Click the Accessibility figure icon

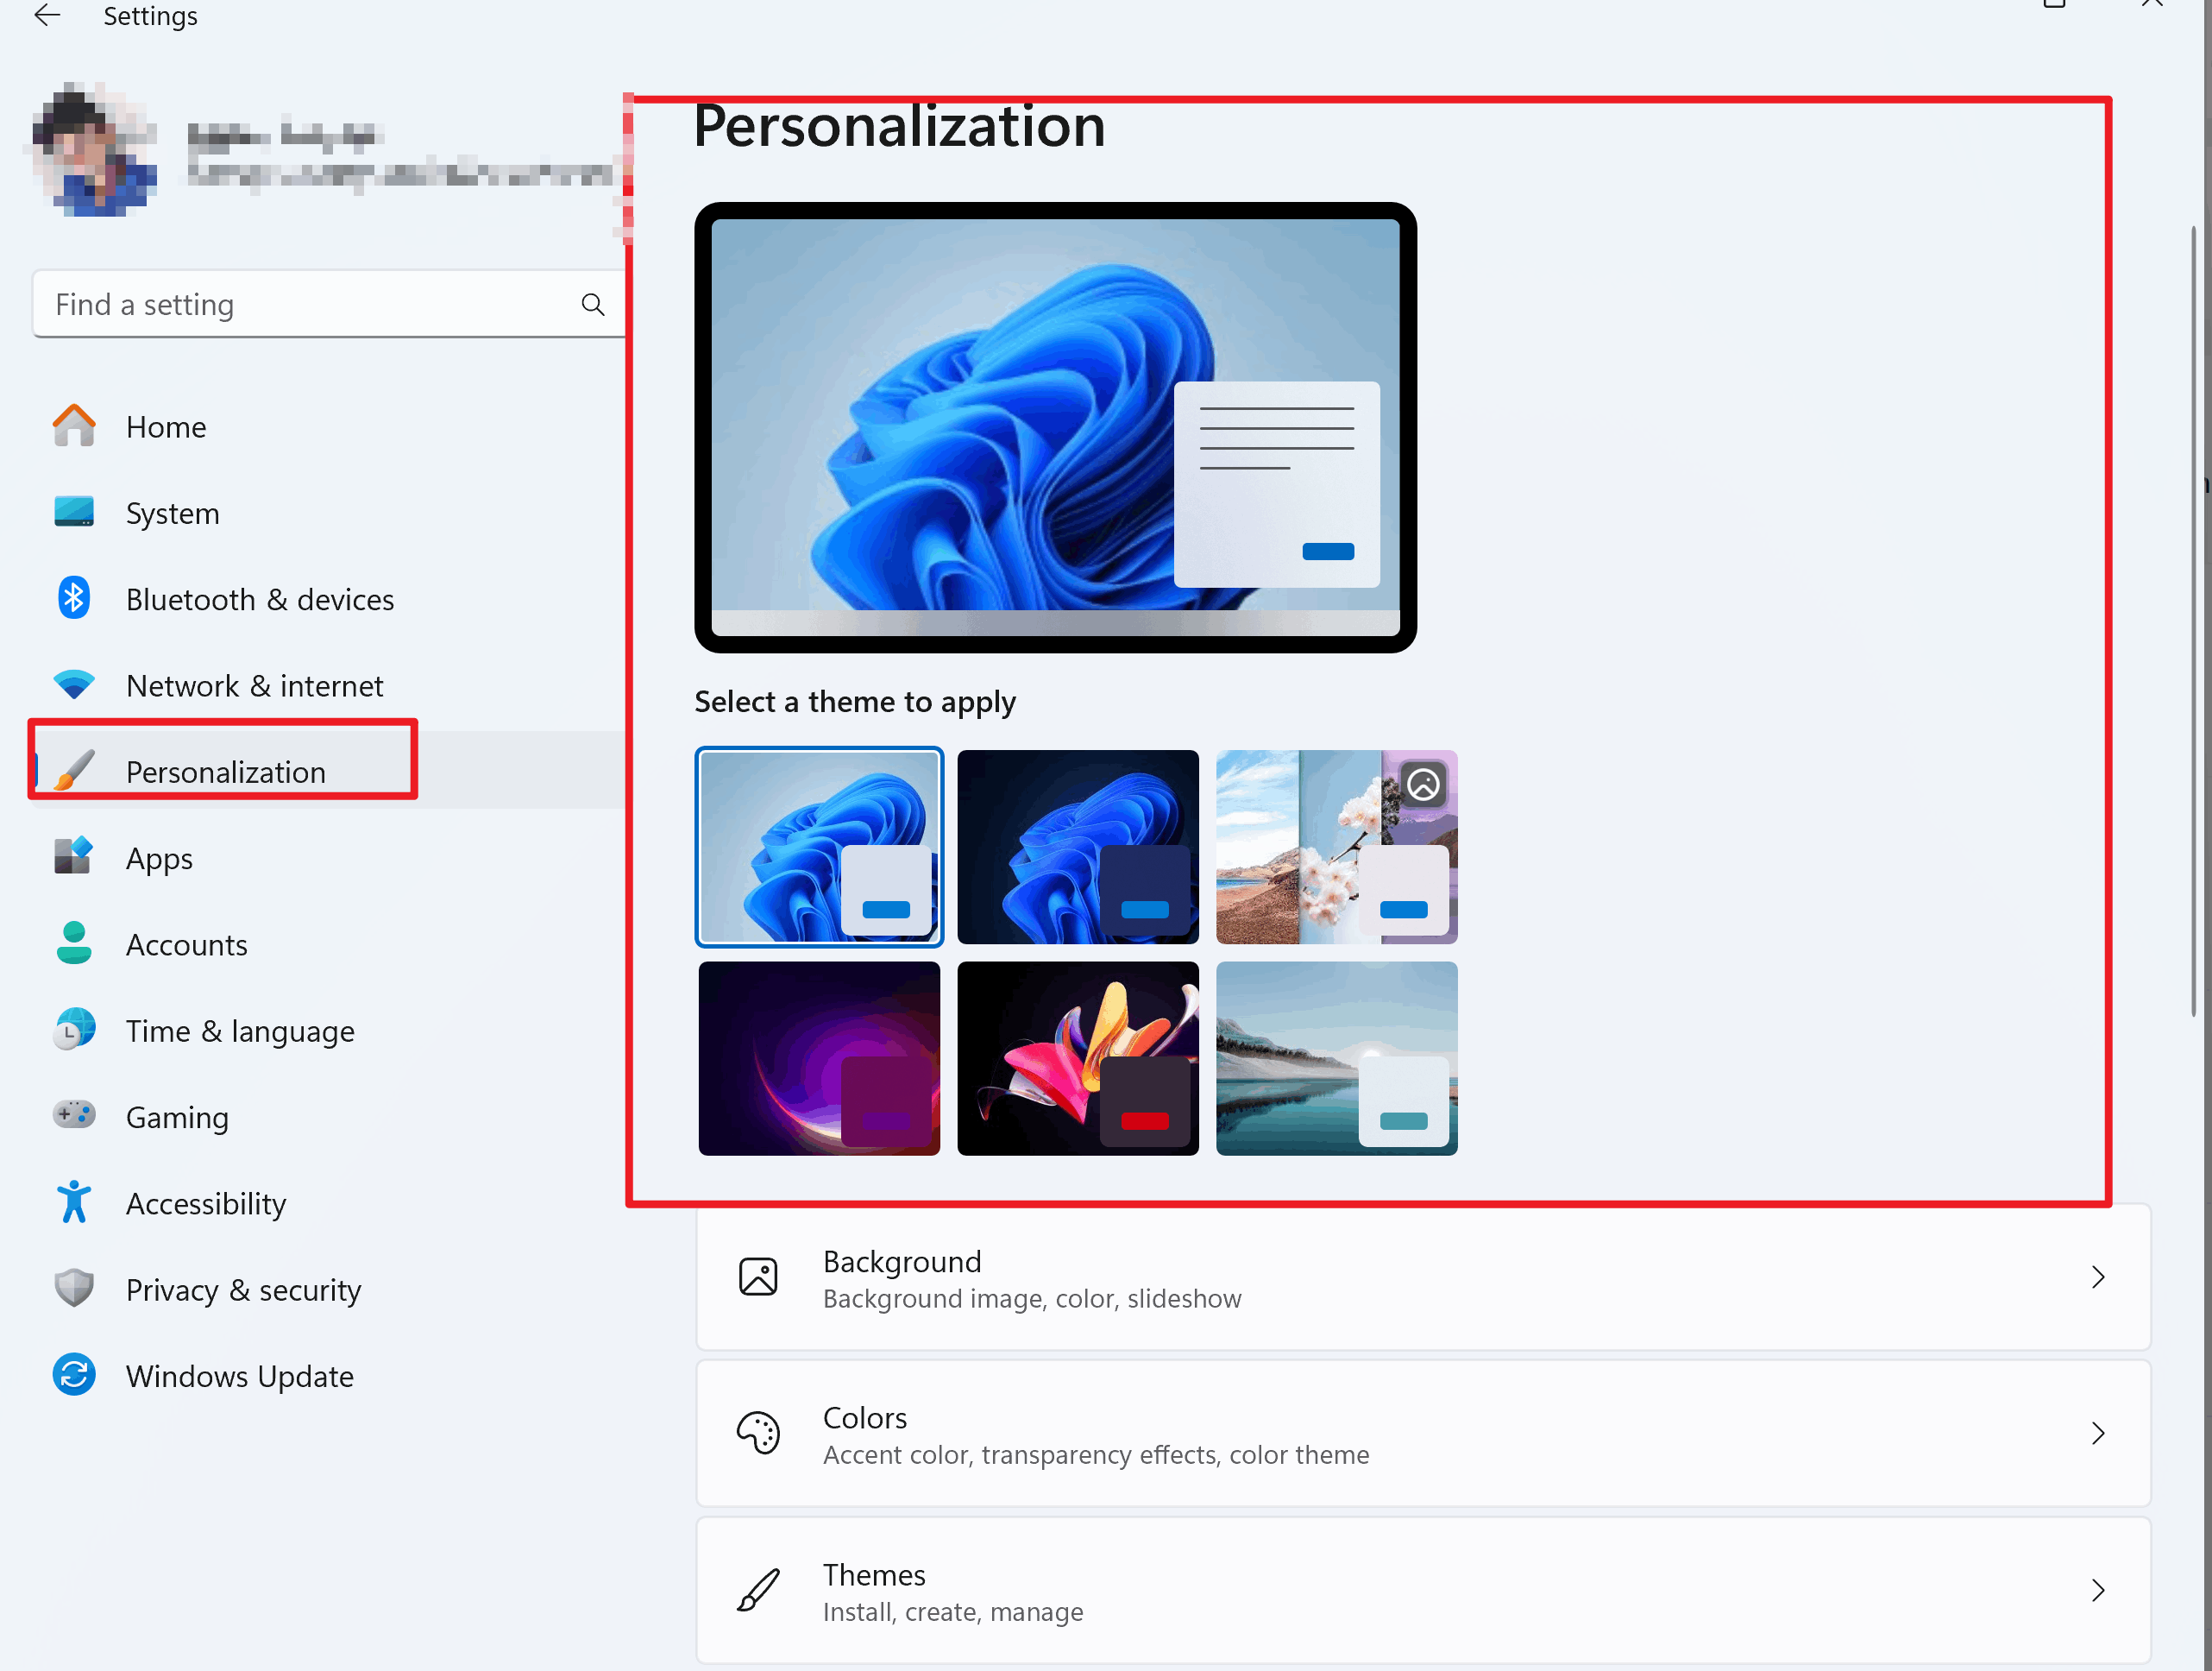pyautogui.click(x=74, y=1201)
